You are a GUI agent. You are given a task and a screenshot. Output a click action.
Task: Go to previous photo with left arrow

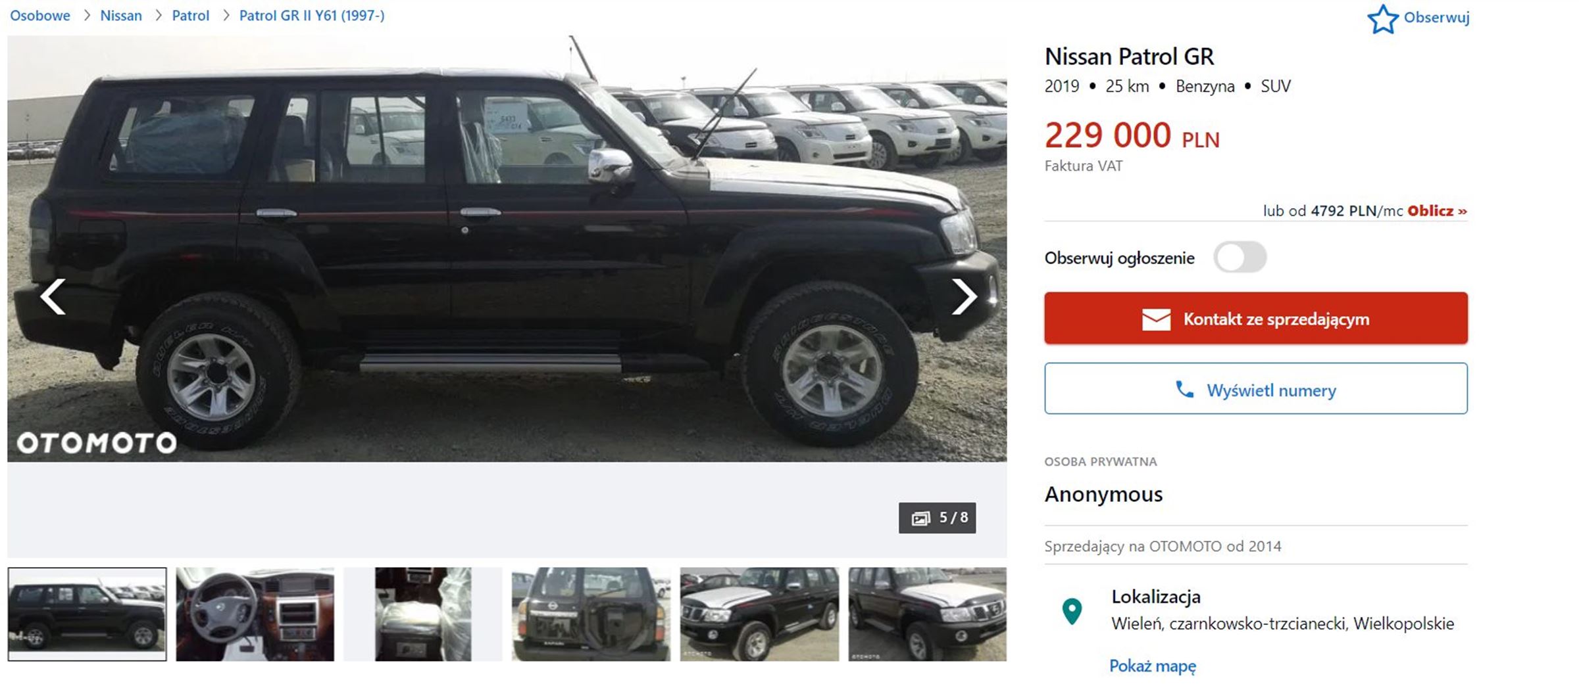(53, 297)
